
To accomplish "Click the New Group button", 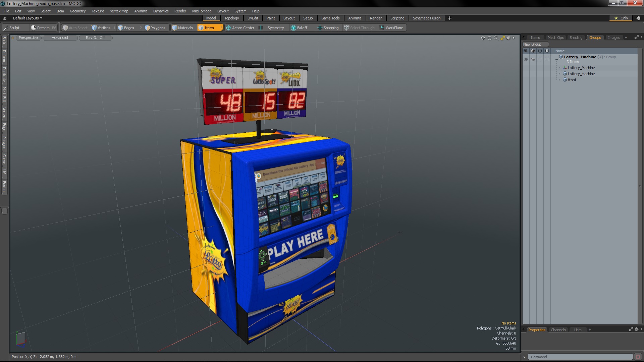I will tap(535, 44).
